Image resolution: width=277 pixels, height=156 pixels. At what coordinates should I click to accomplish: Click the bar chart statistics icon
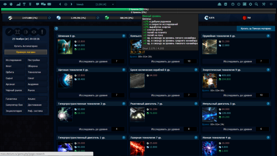[x=18, y=4]
